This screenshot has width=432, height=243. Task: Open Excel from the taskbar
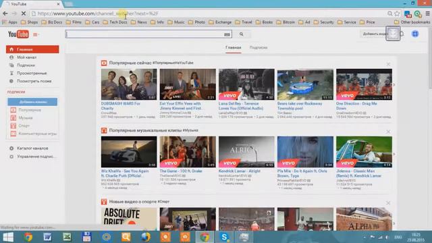[x=67, y=237]
